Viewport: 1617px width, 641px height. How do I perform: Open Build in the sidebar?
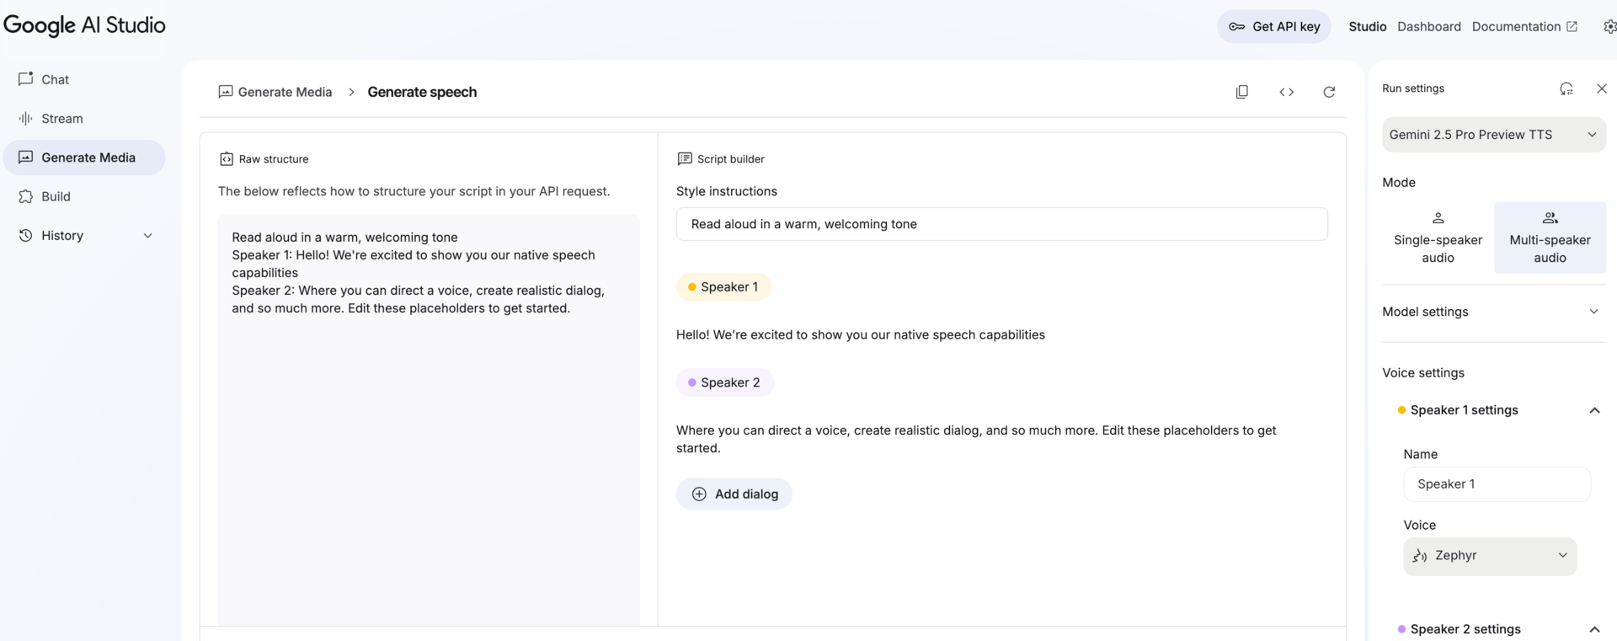pos(56,196)
